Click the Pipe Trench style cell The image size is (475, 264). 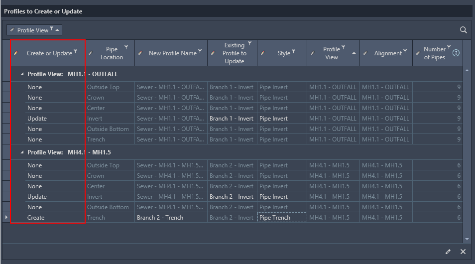pyautogui.click(x=282, y=217)
